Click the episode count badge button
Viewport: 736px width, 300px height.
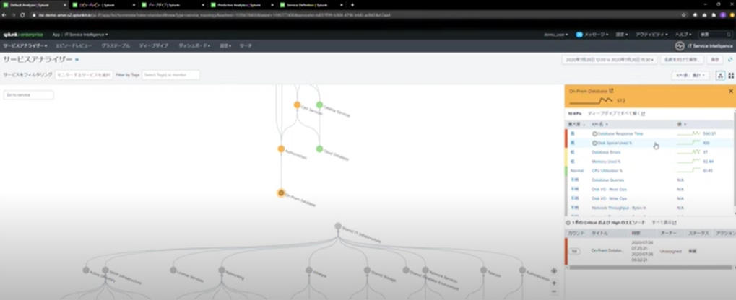(574, 251)
